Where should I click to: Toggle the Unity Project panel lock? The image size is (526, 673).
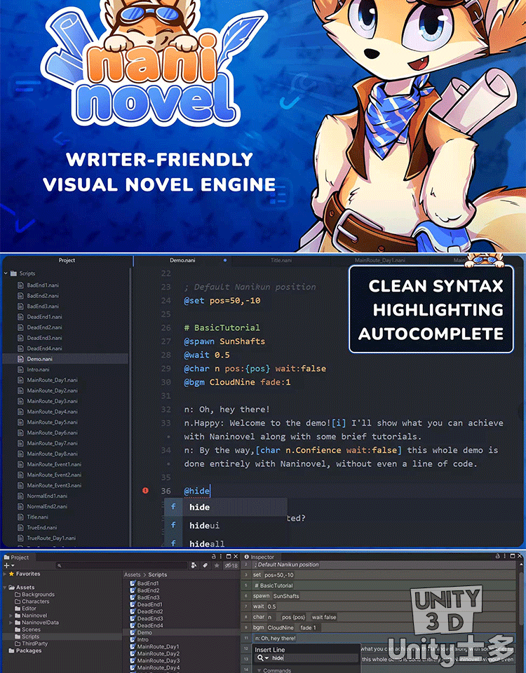point(214,556)
